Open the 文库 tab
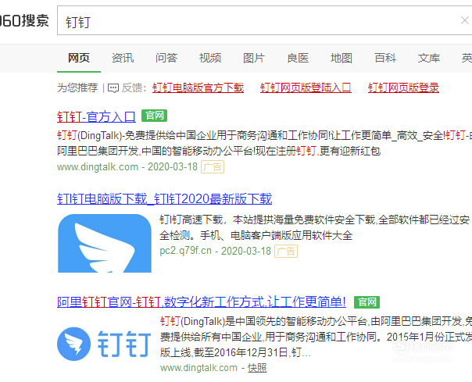 429,58
